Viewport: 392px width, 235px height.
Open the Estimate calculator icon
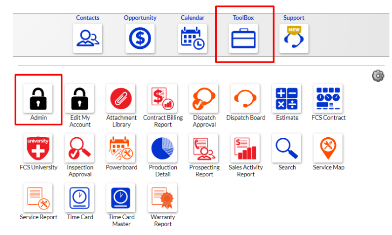coord(287,98)
